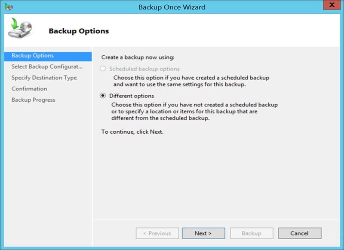The width and height of the screenshot is (344, 250).
Task: Click the Backup Once Wizard title bar
Action: coord(172,7)
